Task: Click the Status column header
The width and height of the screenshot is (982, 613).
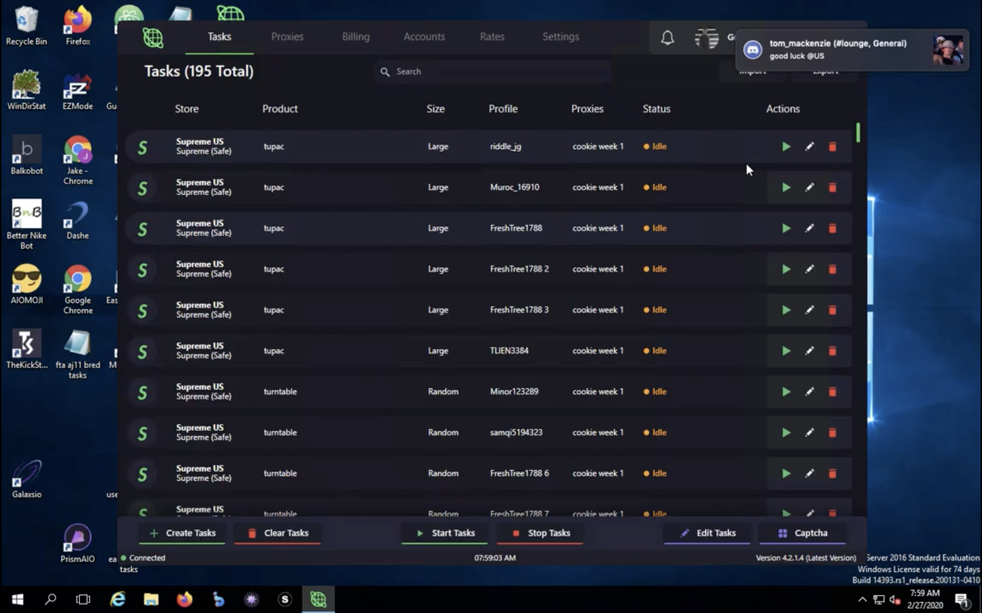Action: tap(656, 109)
